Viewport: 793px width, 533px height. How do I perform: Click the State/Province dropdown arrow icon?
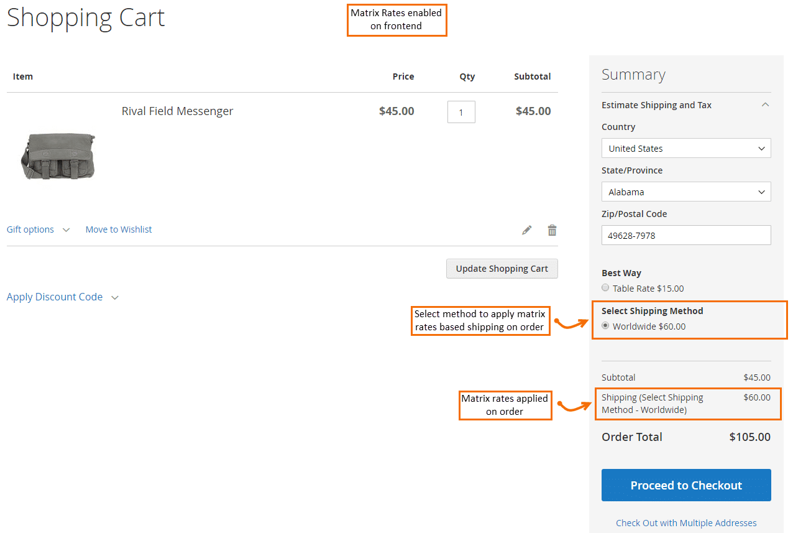(x=762, y=192)
